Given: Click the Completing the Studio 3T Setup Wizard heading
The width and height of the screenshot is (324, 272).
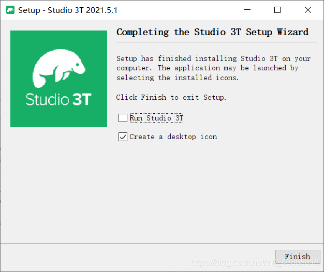Looking at the screenshot, I should tap(212, 32).
